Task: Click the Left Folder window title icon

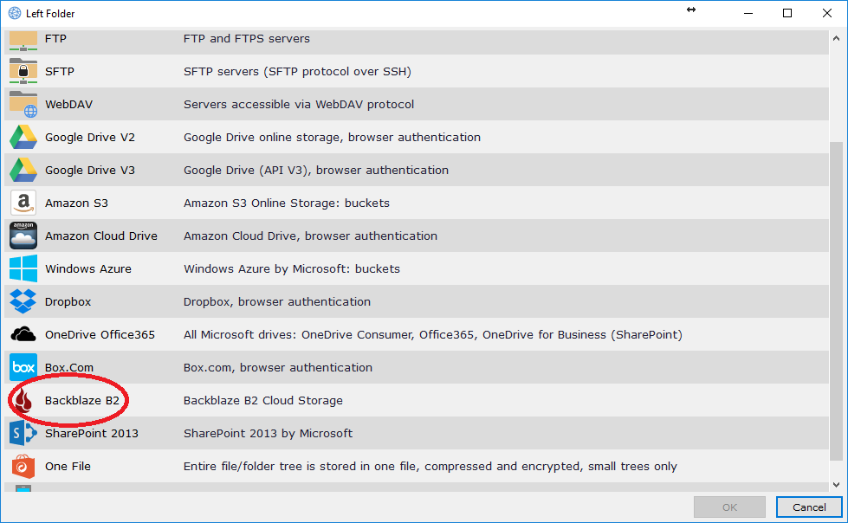Action: tap(15, 13)
